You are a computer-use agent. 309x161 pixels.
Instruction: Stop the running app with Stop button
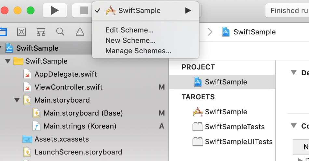(84, 10)
